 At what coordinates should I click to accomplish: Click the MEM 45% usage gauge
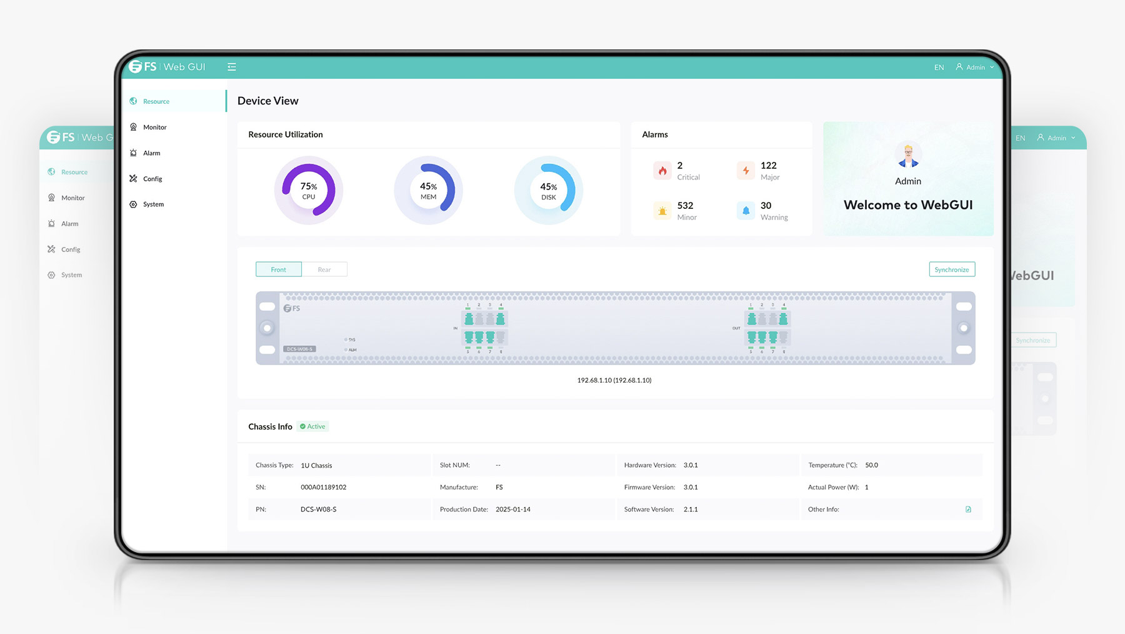pyautogui.click(x=429, y=190)
